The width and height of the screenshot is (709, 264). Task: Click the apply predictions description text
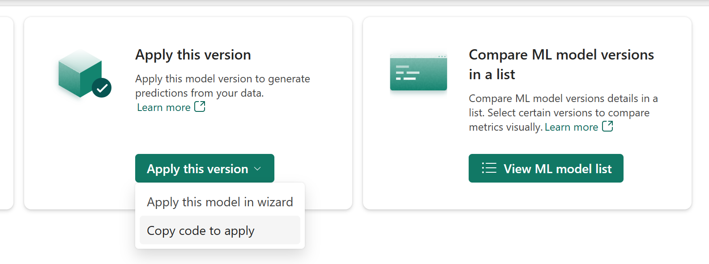222,85
